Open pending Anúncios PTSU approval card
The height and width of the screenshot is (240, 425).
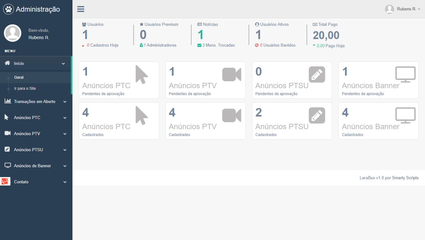click(292, 80)
